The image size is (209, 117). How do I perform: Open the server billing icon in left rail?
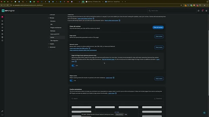pos(2,37)
